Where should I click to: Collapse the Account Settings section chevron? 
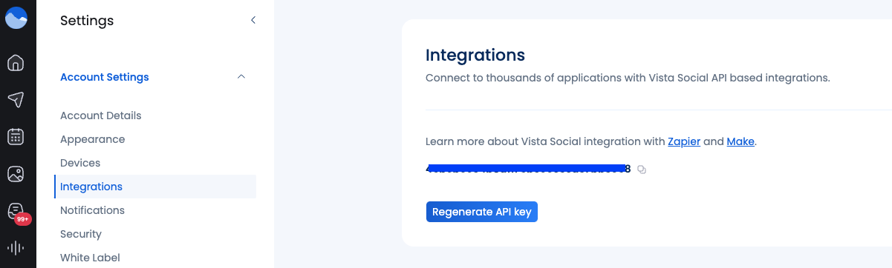pos(241,77)
